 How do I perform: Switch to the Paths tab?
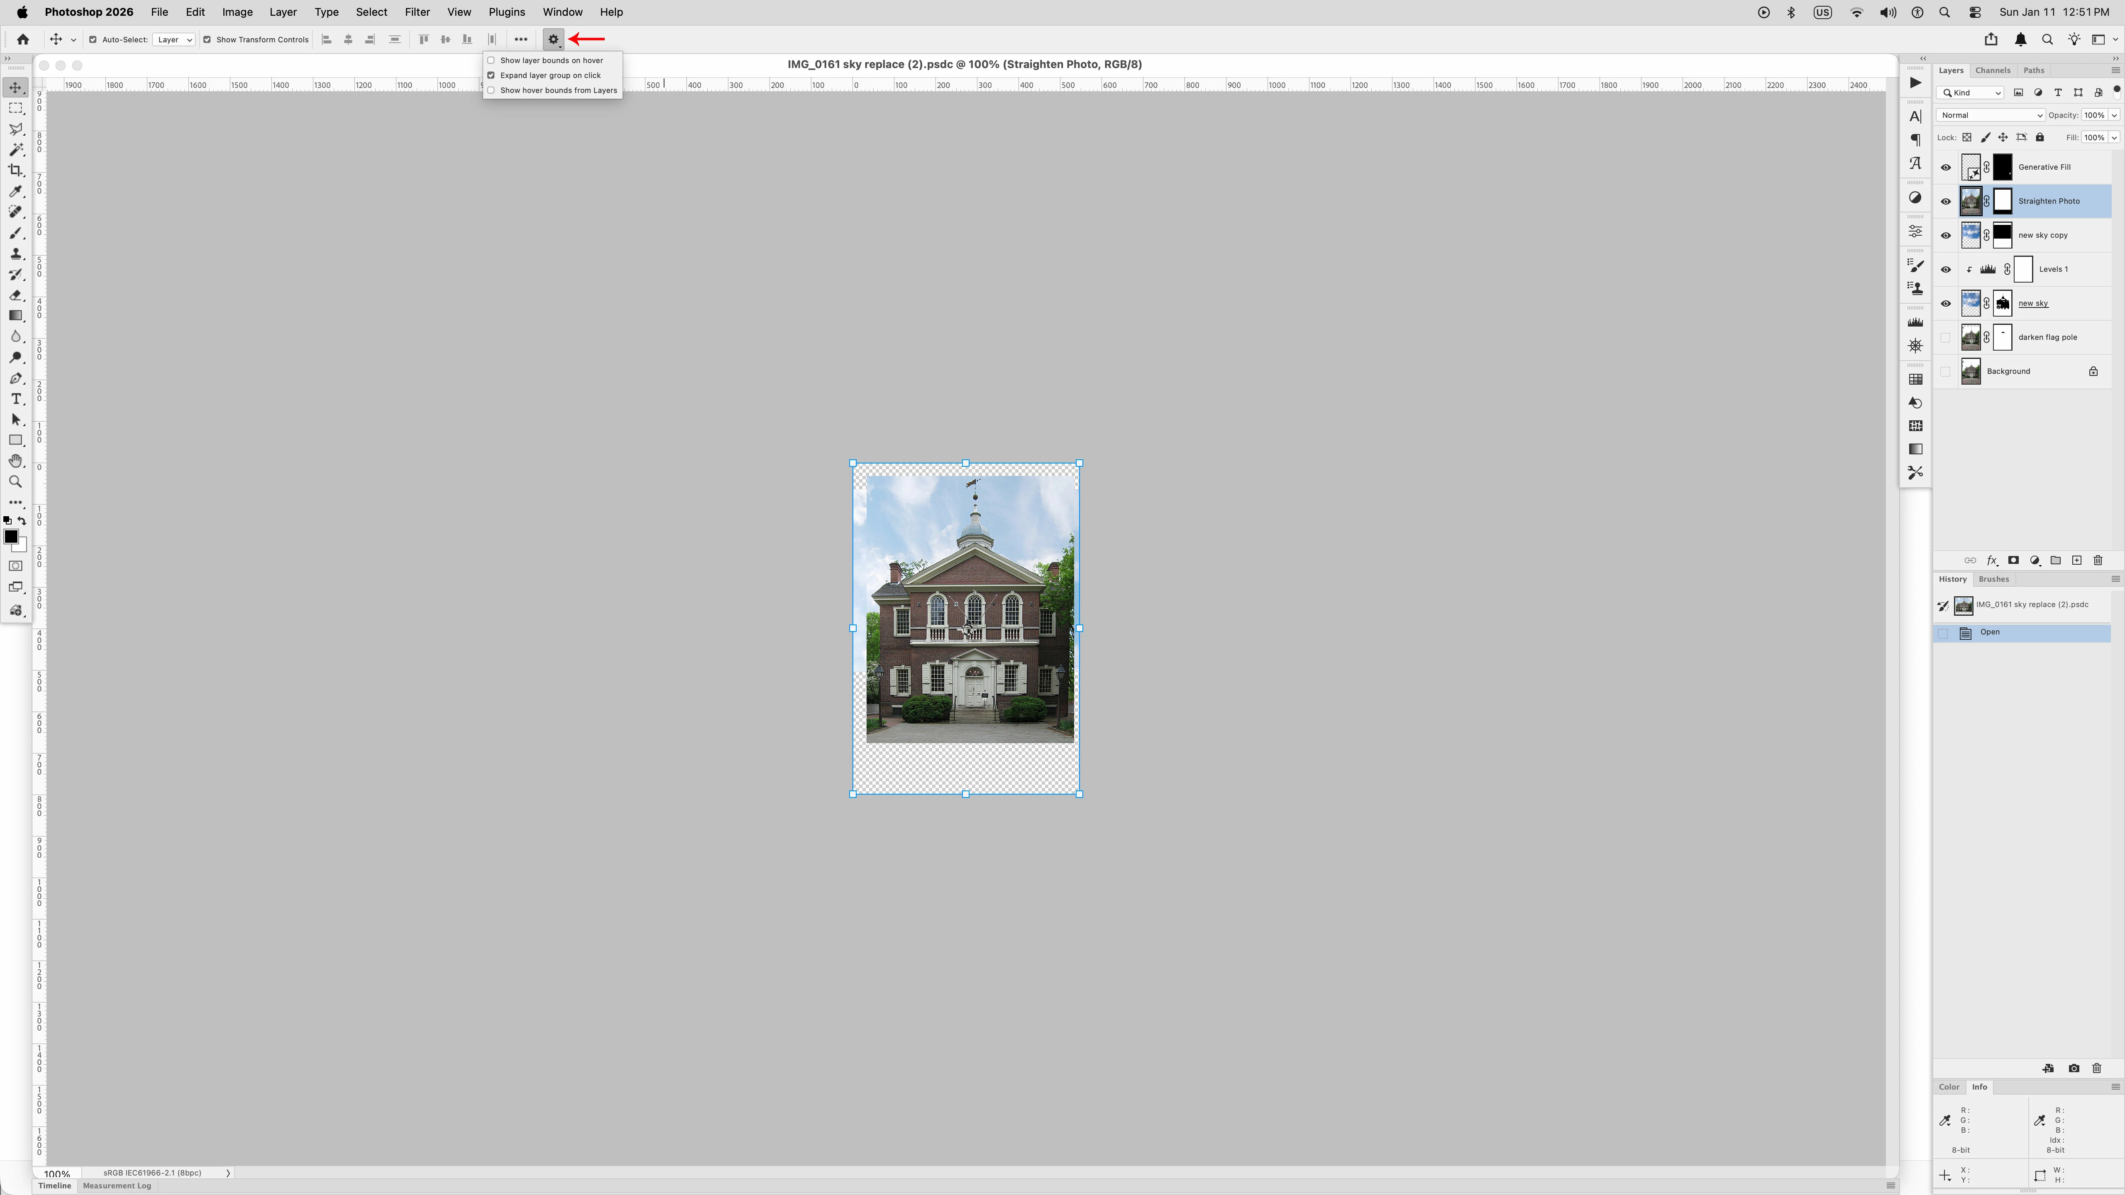(x=2034, y=70)
